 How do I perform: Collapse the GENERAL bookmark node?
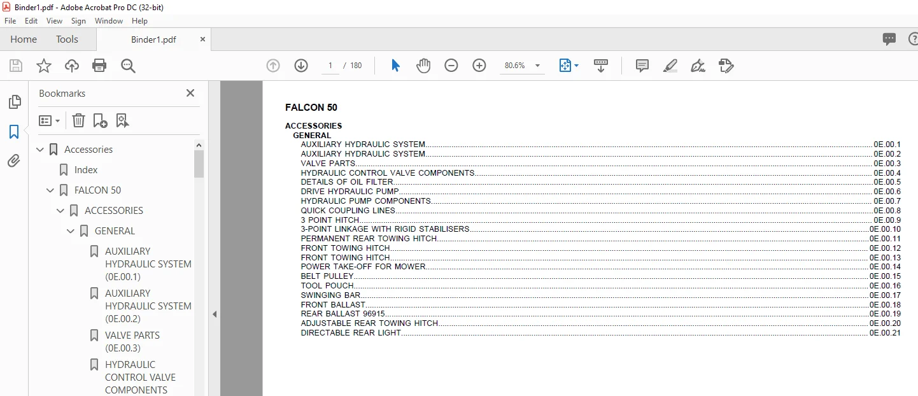tap(71, 231)
